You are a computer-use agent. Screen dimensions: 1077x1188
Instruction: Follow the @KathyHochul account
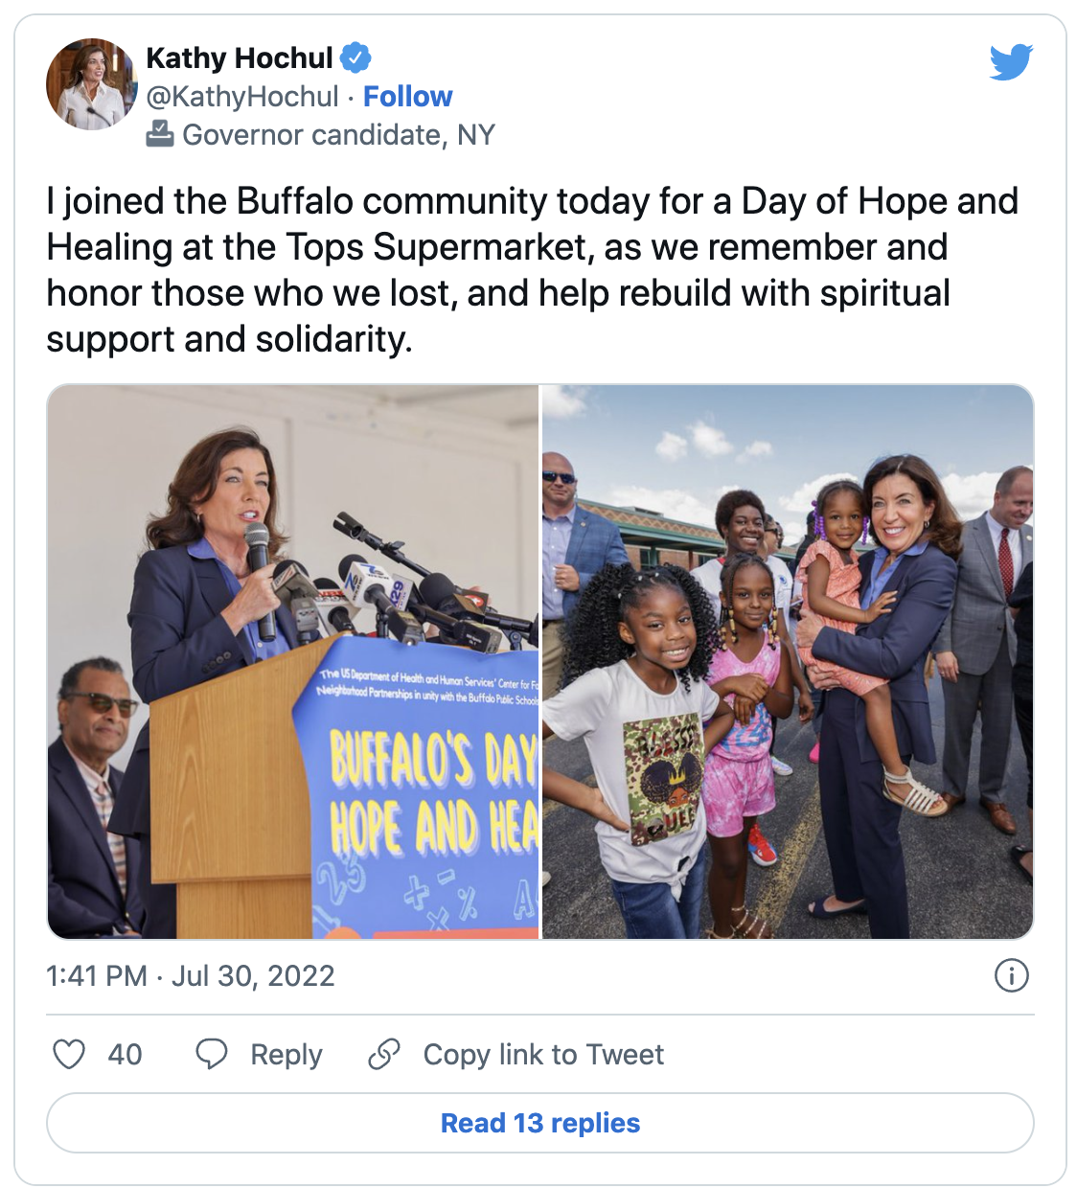click(407, 96)
